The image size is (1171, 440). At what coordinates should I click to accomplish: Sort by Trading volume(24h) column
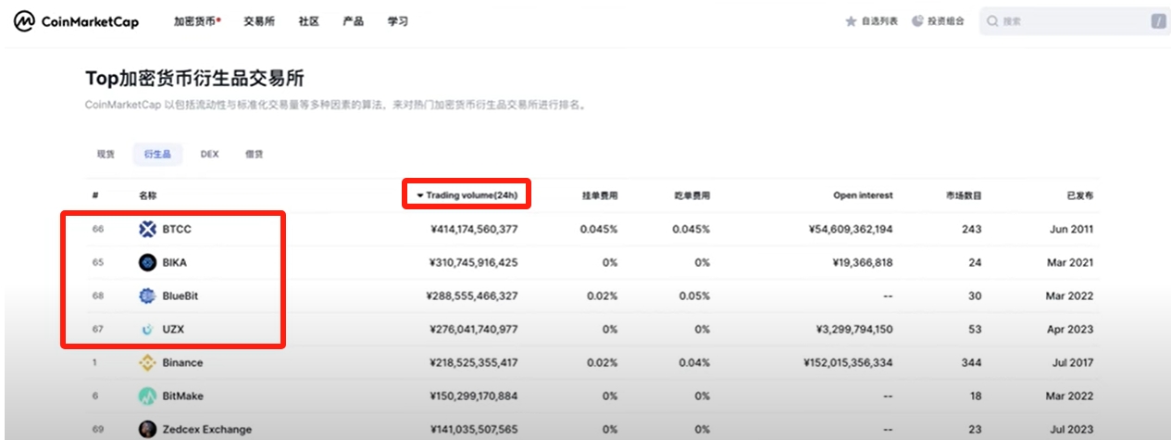pyautogui.click(x=467, y=195)
